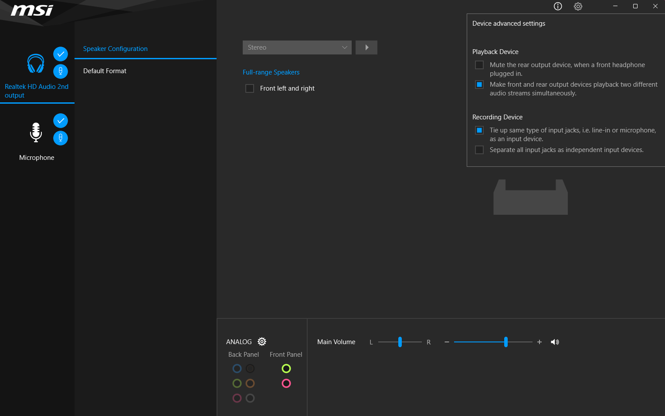Click the blue microphone badge beside the headphone device
665x416 pixels.
point(61,71)
